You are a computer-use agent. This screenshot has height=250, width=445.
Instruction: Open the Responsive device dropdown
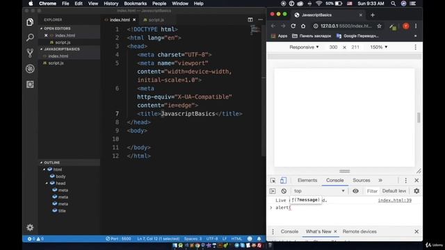coord(304,47)
